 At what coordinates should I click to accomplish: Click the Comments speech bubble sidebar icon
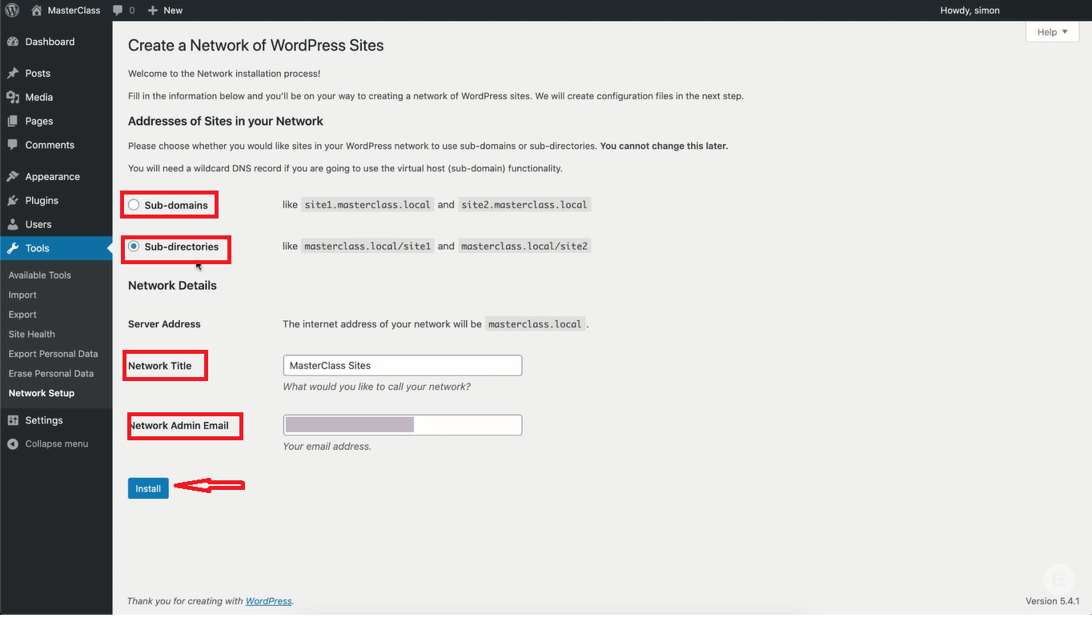click(x=13, y=145)
